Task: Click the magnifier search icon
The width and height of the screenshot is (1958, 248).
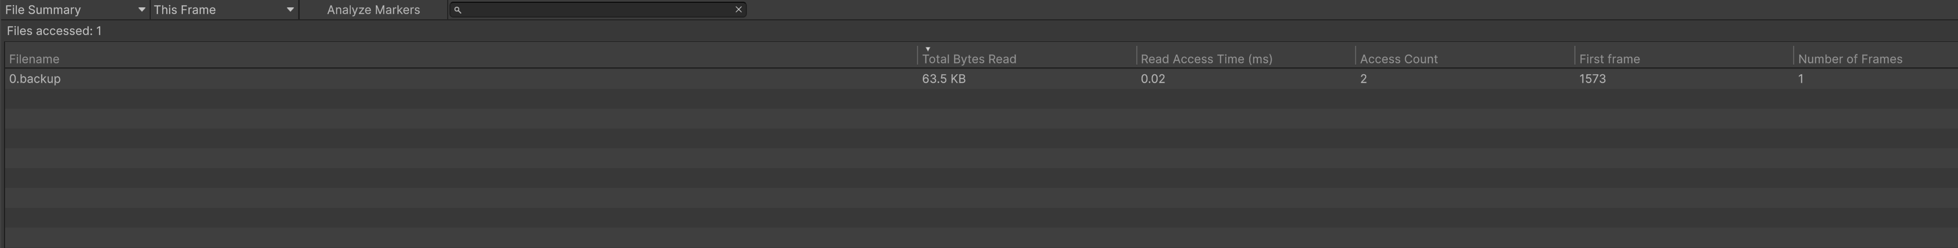Action: tap(457, 10)
